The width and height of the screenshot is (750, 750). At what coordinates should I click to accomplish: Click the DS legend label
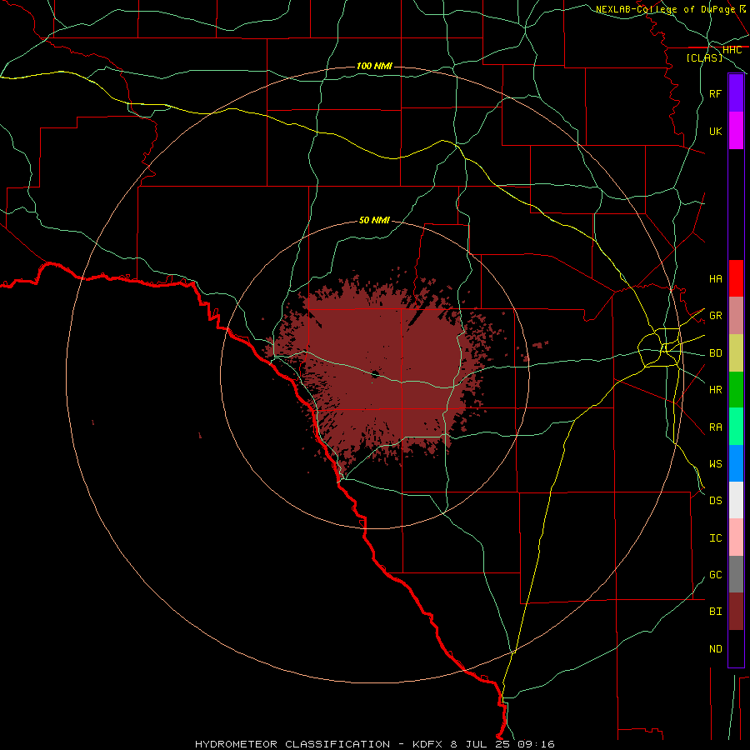click(715, 501)
